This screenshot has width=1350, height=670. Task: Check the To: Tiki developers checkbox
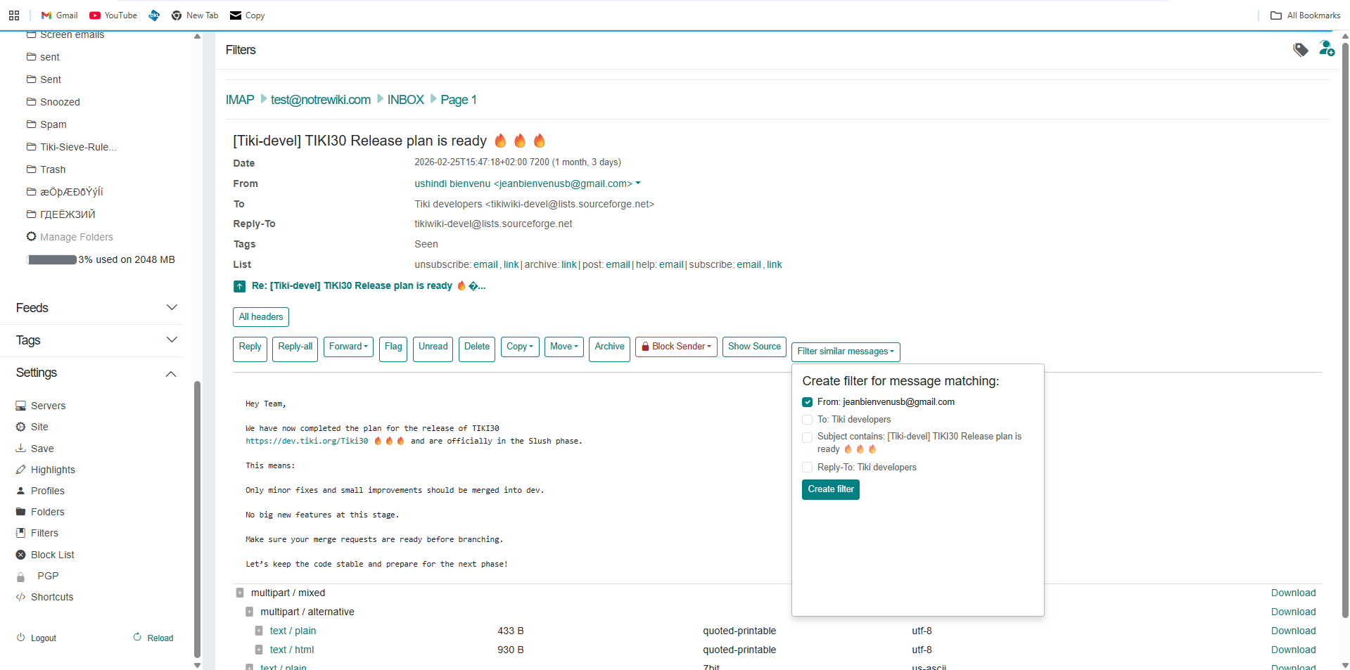(x=807, y=419)
